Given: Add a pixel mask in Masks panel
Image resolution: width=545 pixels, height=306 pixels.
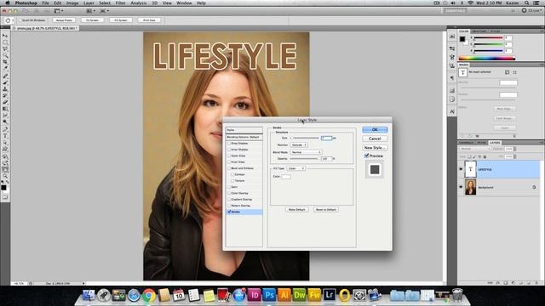Looking at the screenshot, I should [x=508, y=72].
